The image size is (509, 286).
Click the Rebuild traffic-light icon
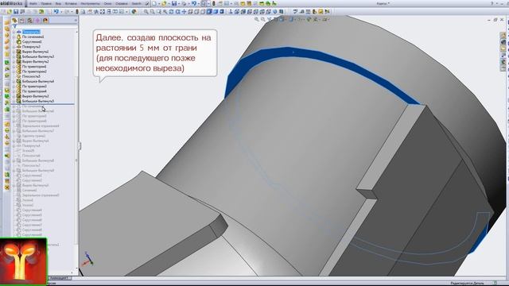(x=214, y=3)
